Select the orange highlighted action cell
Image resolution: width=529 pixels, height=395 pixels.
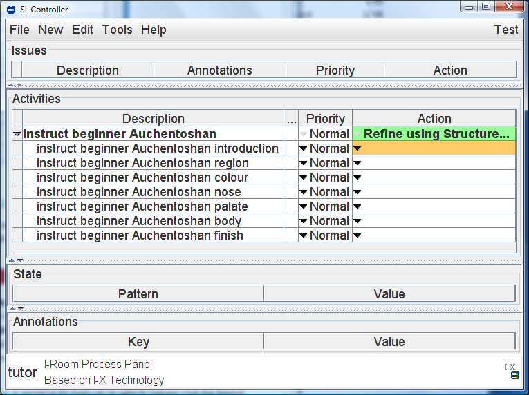click(x=434, y=148)
